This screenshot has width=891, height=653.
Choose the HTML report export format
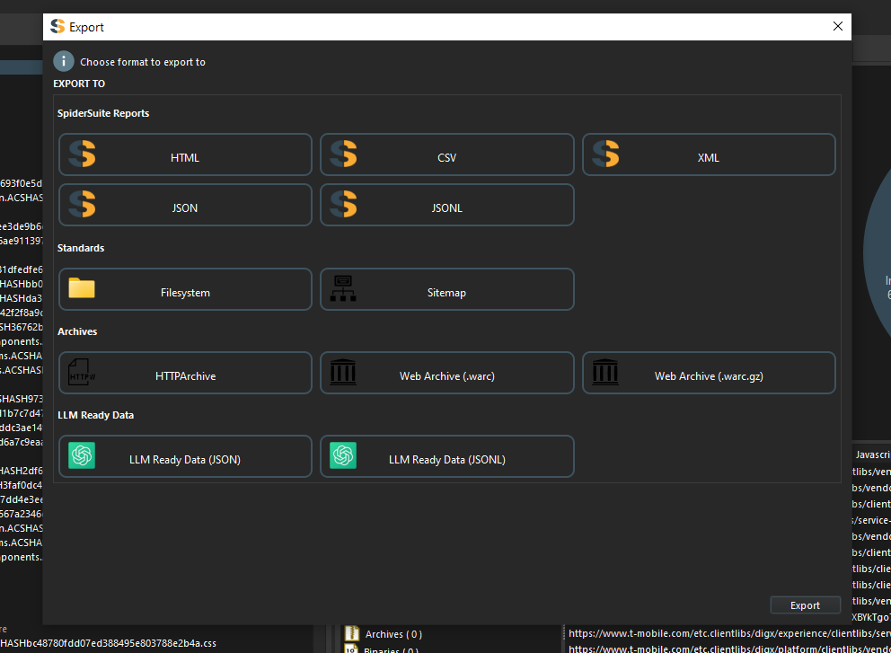185,154
